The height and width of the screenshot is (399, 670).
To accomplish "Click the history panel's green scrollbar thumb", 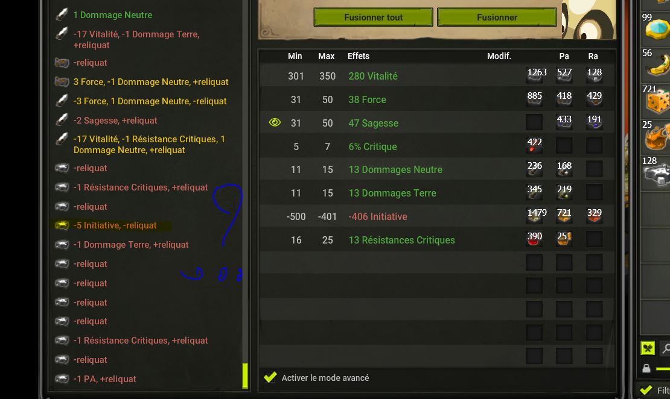I will tap(245, 376).
